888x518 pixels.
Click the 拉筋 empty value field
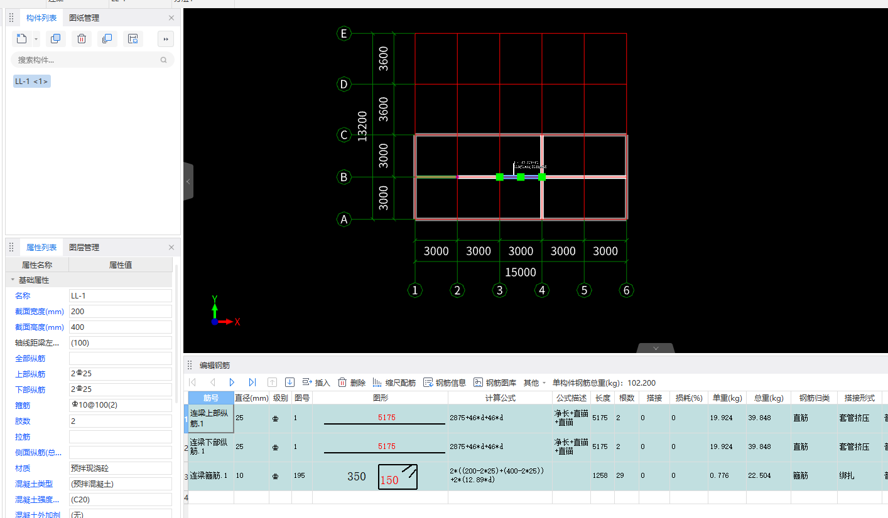[x=121, y=437]
